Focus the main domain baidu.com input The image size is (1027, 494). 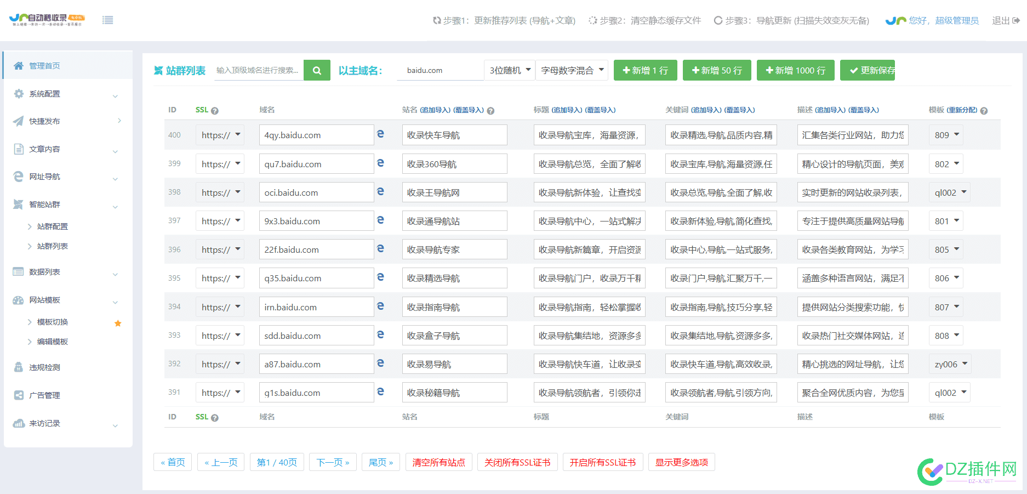[x=440, y=70]
